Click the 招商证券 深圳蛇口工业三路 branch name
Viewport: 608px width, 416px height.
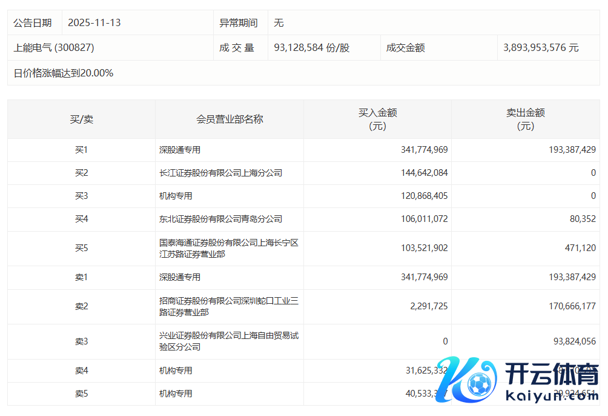(228, 306)
